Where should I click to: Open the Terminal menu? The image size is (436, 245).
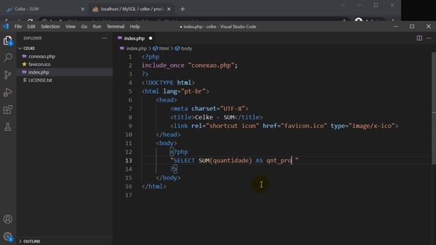point(115,27)
